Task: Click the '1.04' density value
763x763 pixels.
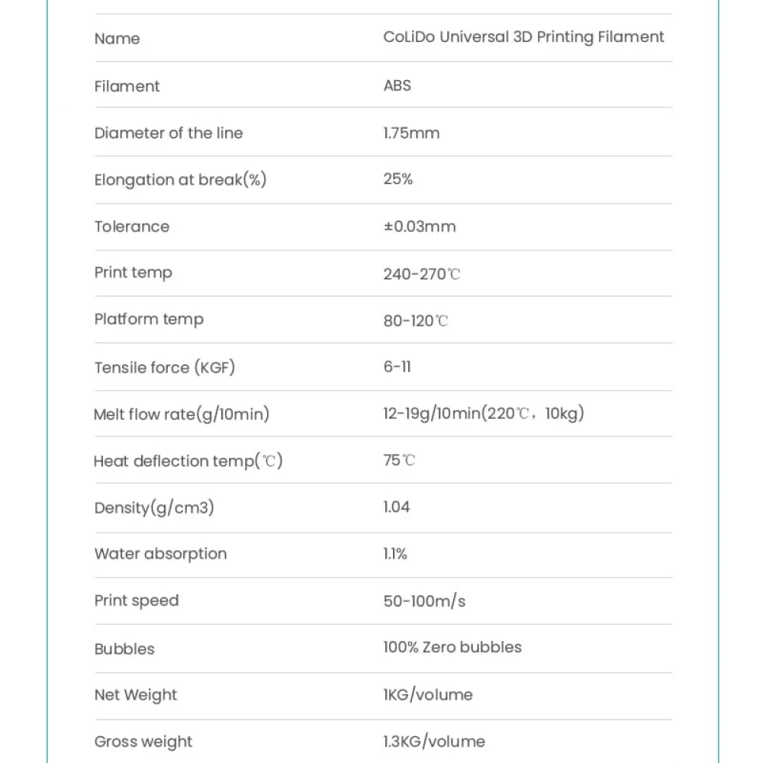Action: tap(396, 507)
